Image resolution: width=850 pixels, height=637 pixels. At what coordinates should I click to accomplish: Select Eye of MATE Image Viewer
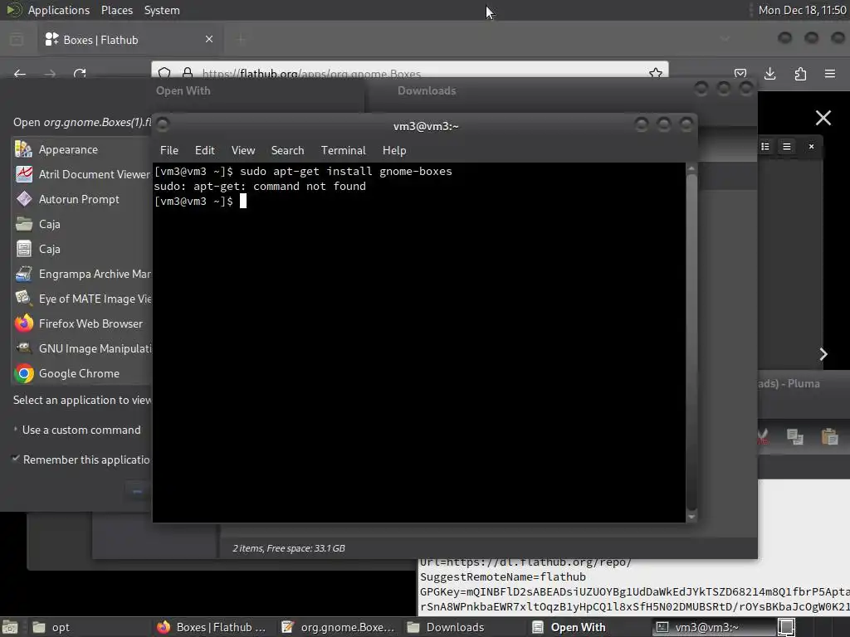click(x=81, y=299)
